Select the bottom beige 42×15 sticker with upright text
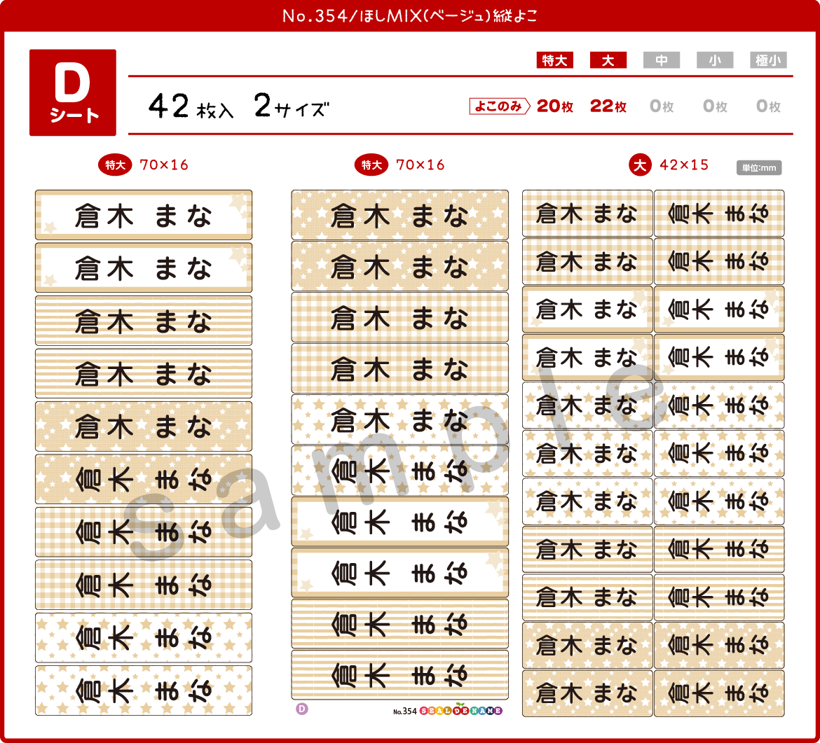The image size is (820, 743). click(587, 693)
